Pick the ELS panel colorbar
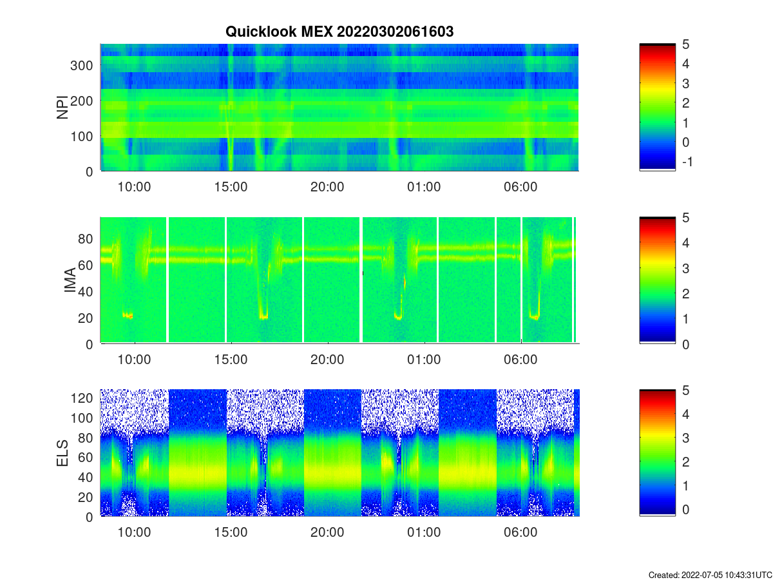This screenshot has width=773, height=580. click(x=657, y=452)
